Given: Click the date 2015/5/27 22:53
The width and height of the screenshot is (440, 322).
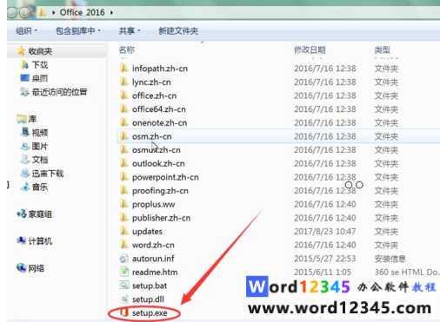Looking at the screenshot, I should (325, 259).
